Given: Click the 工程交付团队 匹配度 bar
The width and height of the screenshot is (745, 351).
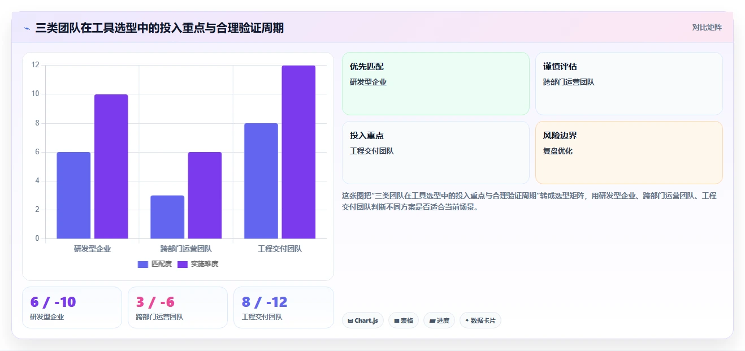Looking at the screenshot, I should 261,181.
